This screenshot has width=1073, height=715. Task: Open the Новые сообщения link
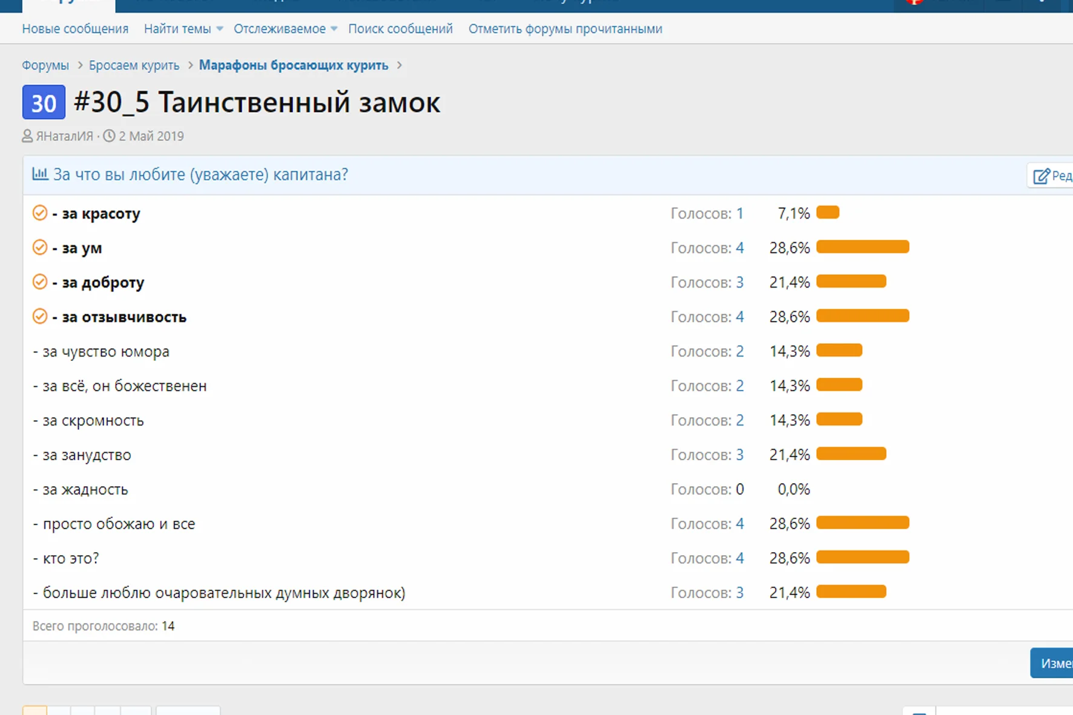[x=75, y=29]
